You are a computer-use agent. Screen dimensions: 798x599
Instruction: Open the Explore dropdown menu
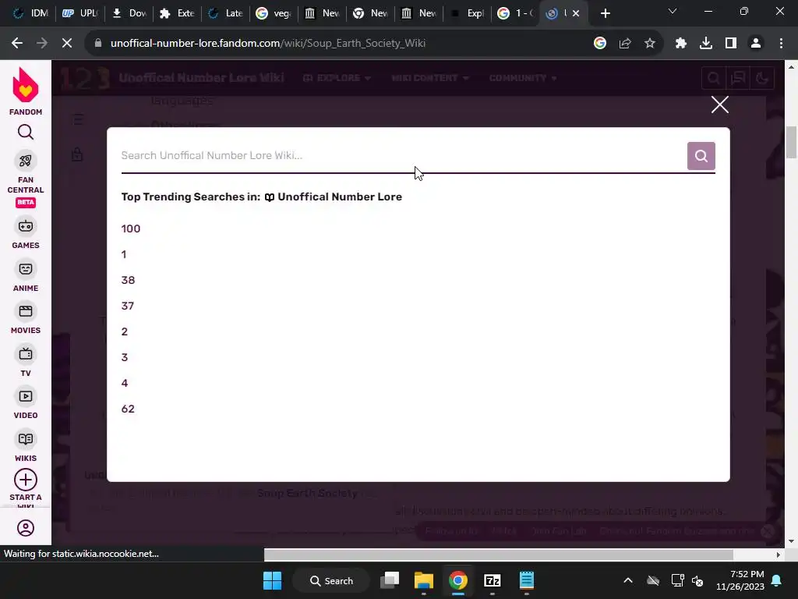coord(337,78)
